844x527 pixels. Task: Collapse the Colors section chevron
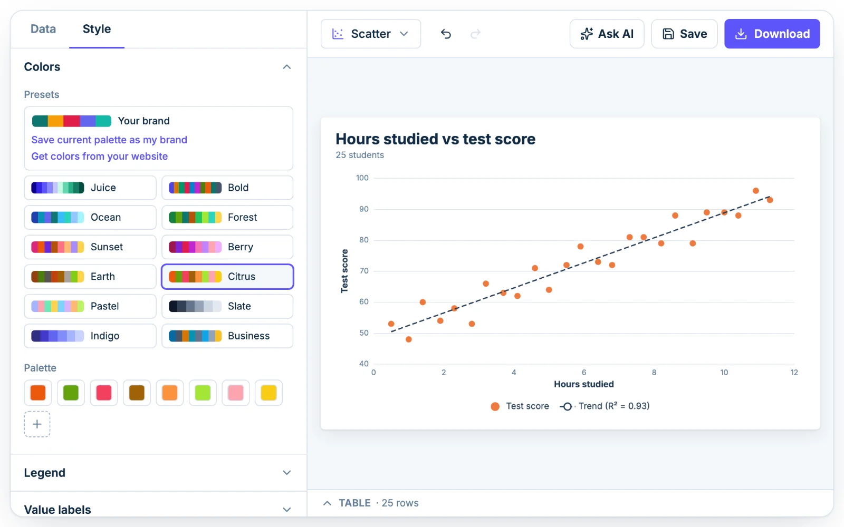[287, 67]
